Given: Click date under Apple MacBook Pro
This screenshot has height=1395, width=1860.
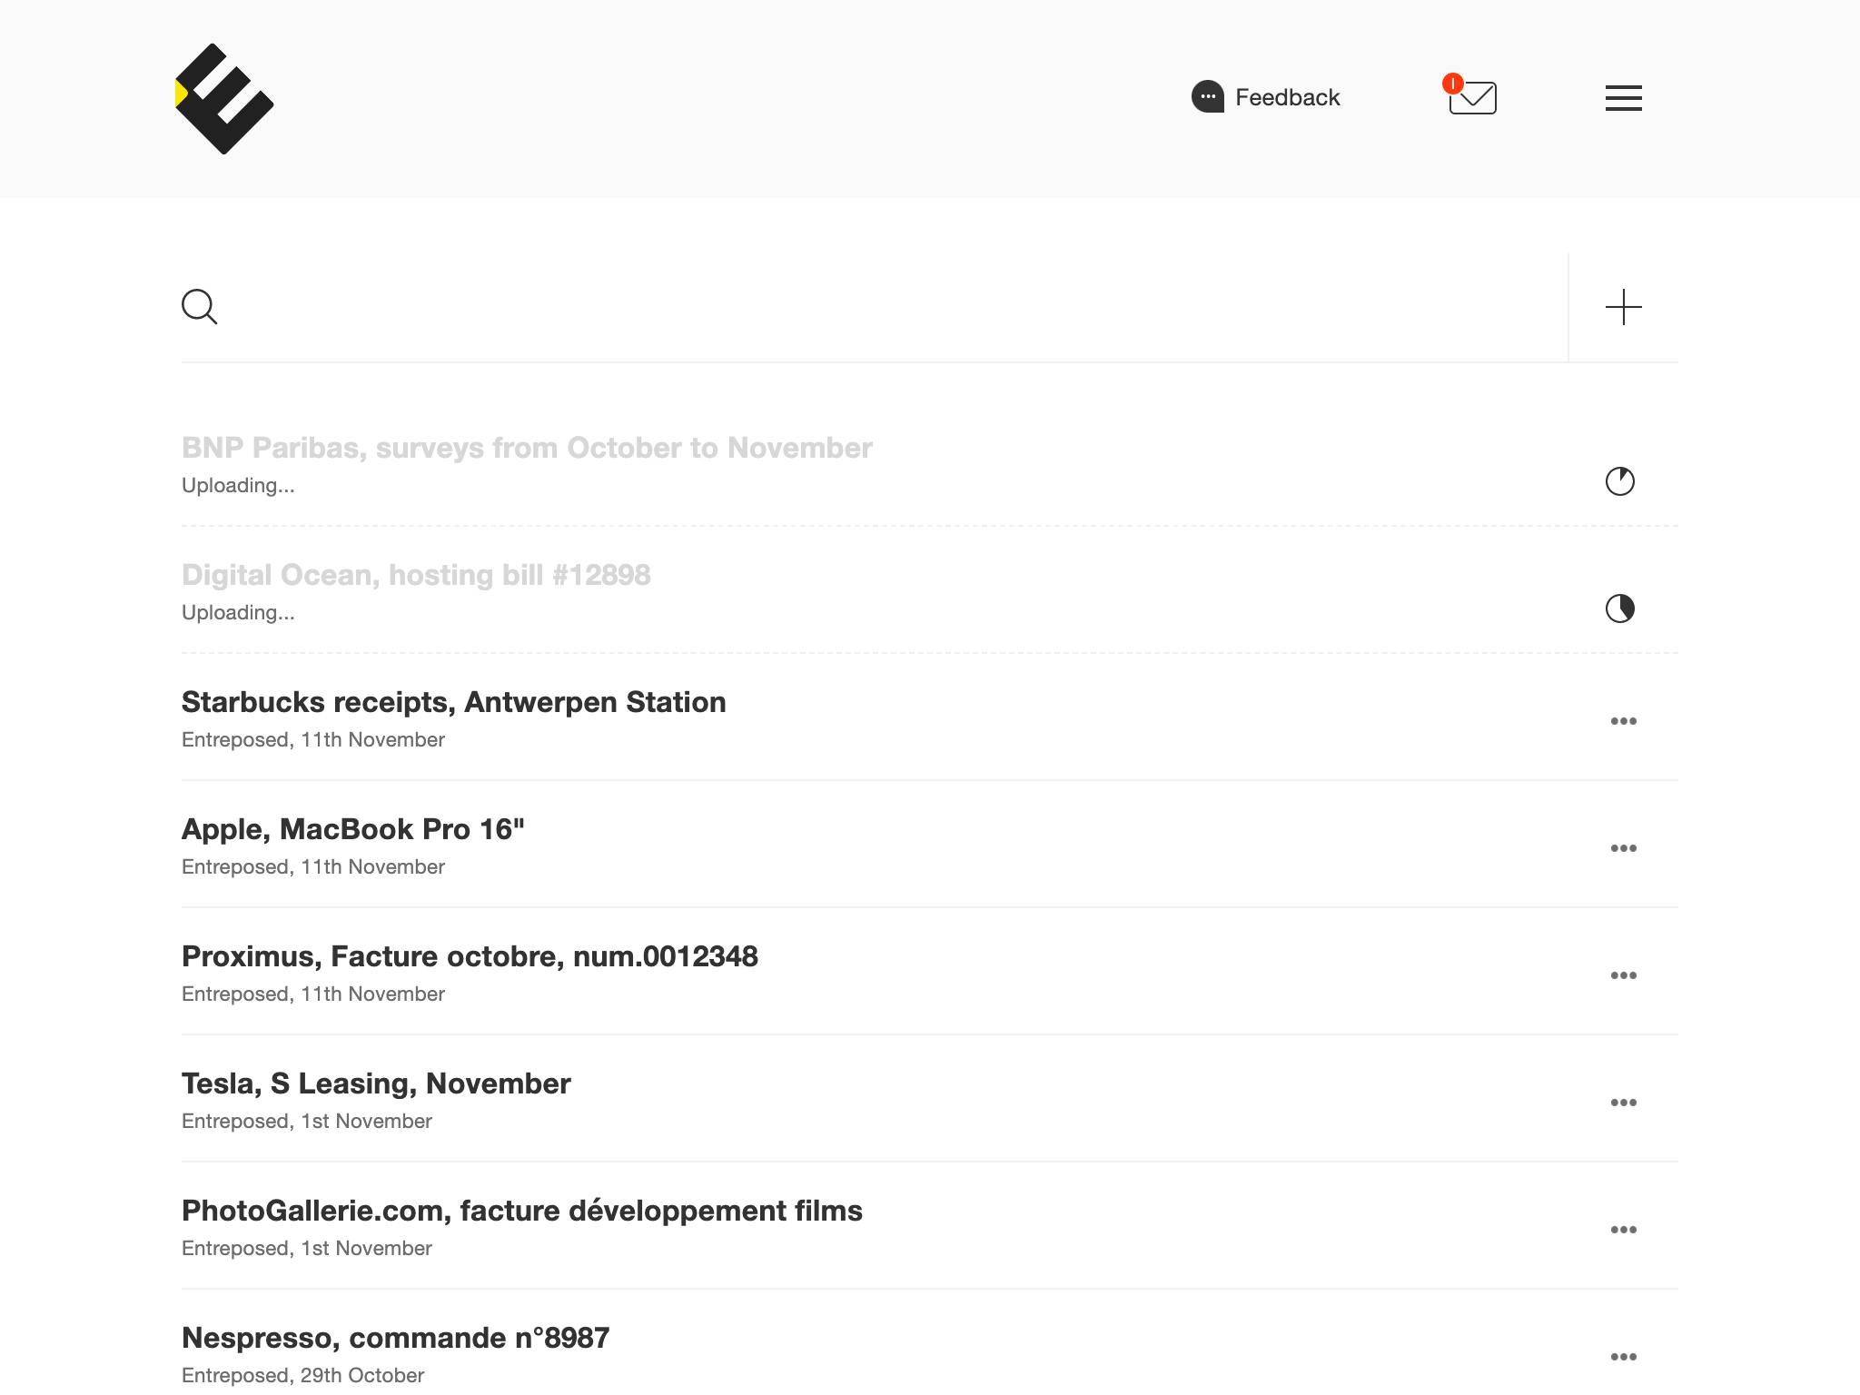Looking at the screenshot, I should (x=313, y=867).
